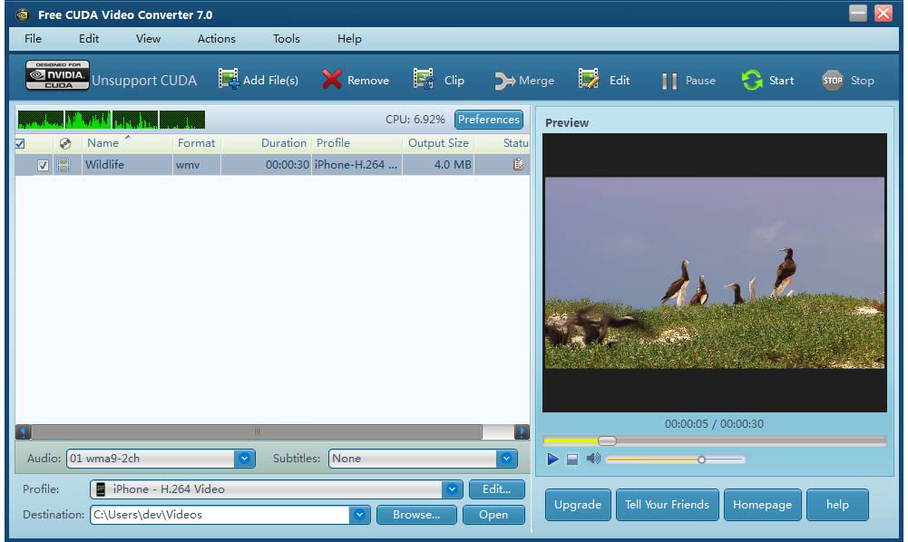Click the status clipboard icon for Wildlife
The width and height of the screenshot is (908, 542).
(x=518, y=164)
